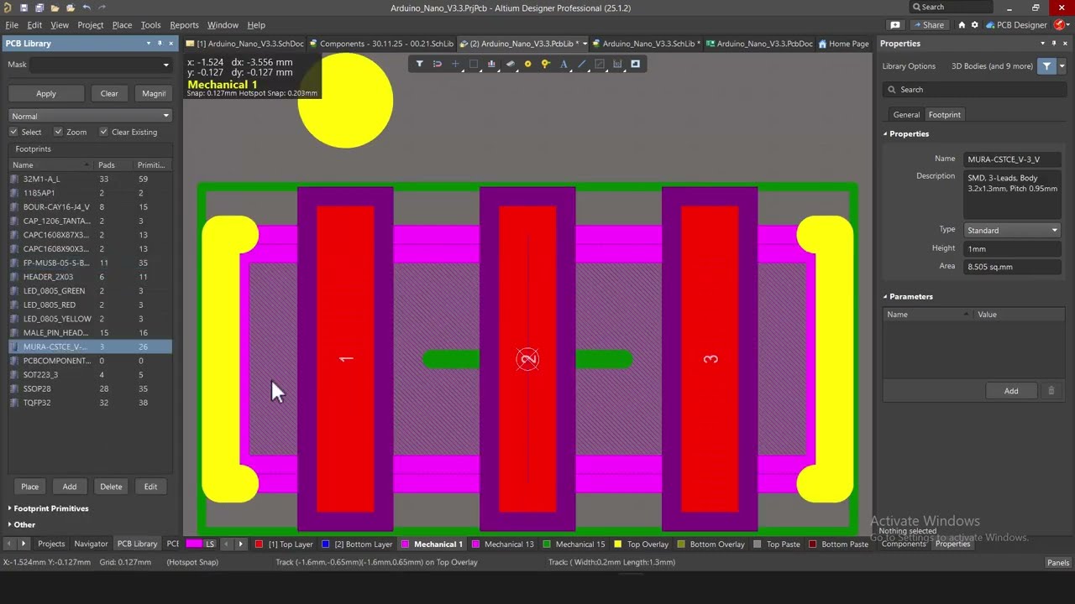The height and width of the screenshot is (604, 1075).
Task: Switch to the Home Page tab
Action: click(x=843, y=44)
